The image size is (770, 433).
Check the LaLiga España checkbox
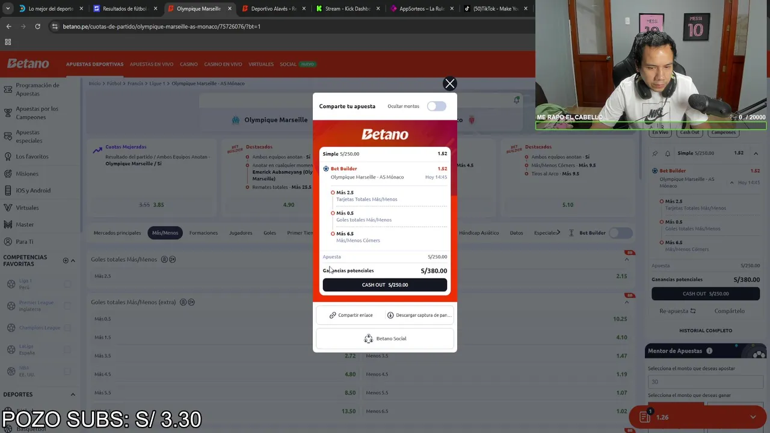point(67,349)
